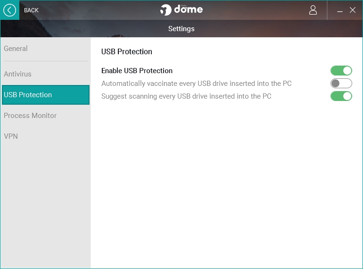Turn on automatic USB vaccination toggle

341,84
